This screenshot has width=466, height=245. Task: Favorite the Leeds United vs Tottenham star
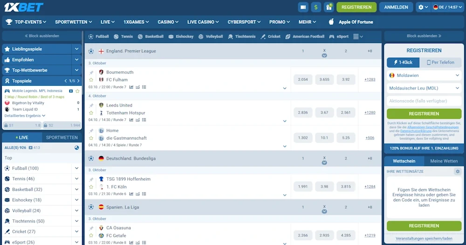click(91, 113)
